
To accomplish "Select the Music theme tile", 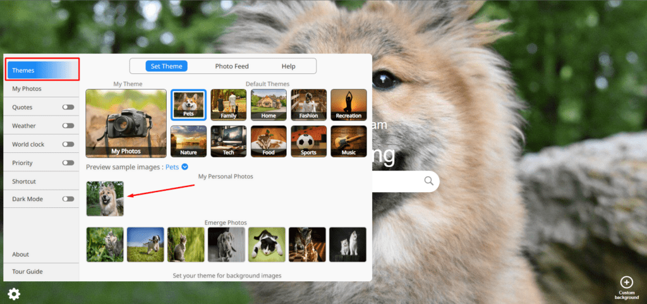I will pos(349,140).
